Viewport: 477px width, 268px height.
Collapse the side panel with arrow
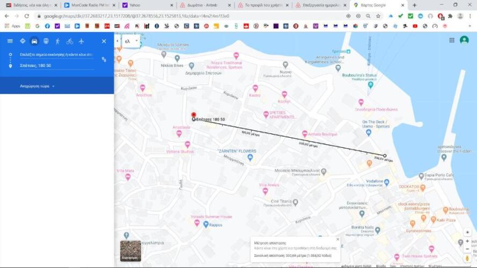pyautogui.click(x=118, y=41)
